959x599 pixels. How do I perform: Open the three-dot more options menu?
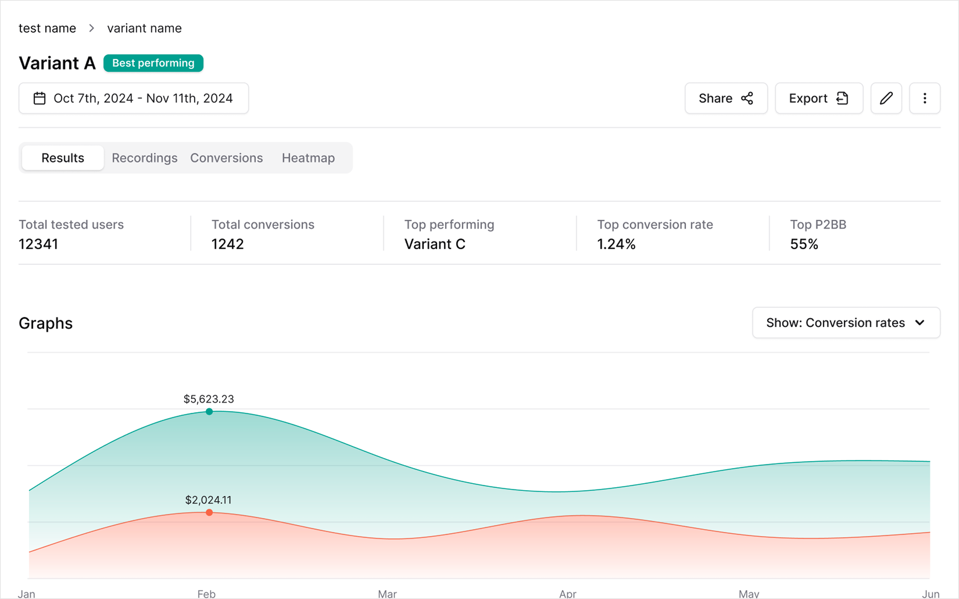point(924,98)
